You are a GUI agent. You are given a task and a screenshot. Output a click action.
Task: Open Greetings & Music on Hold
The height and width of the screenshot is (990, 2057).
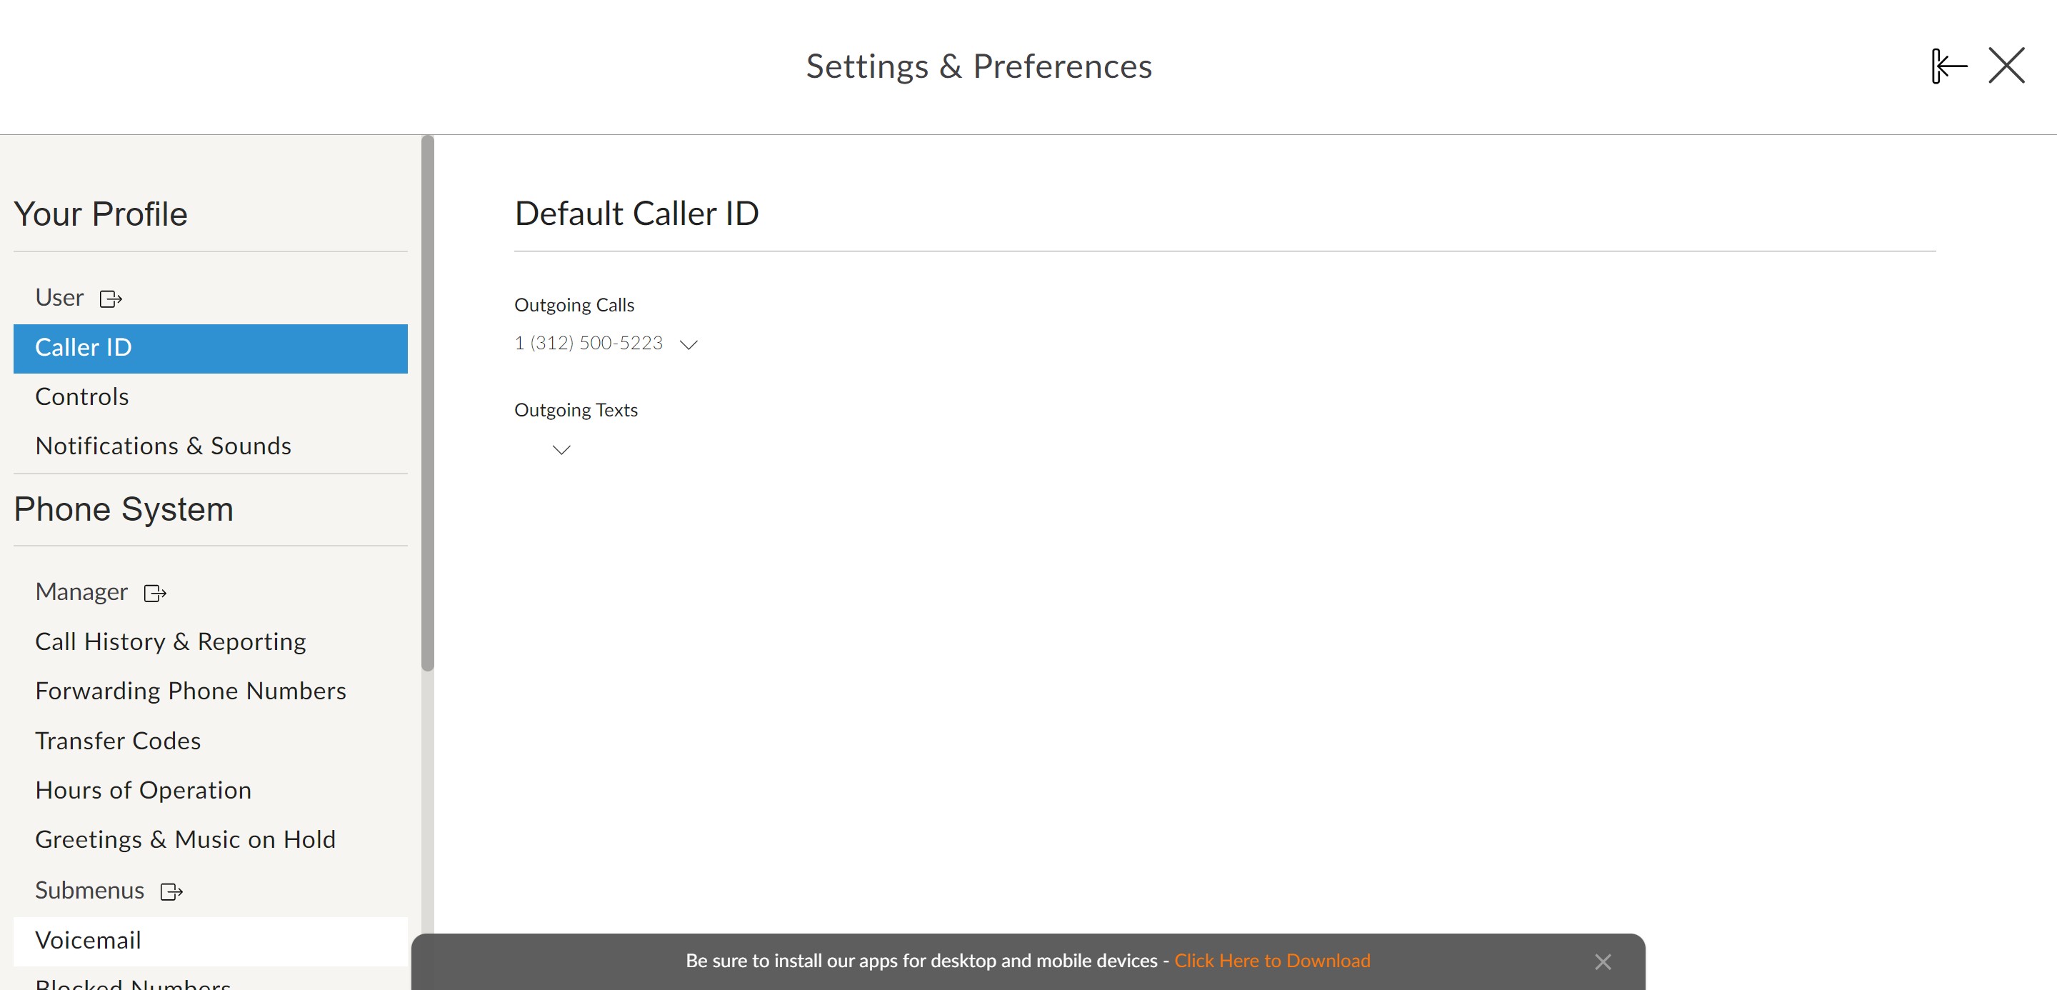pyautogui.click(x=185, y=840)
